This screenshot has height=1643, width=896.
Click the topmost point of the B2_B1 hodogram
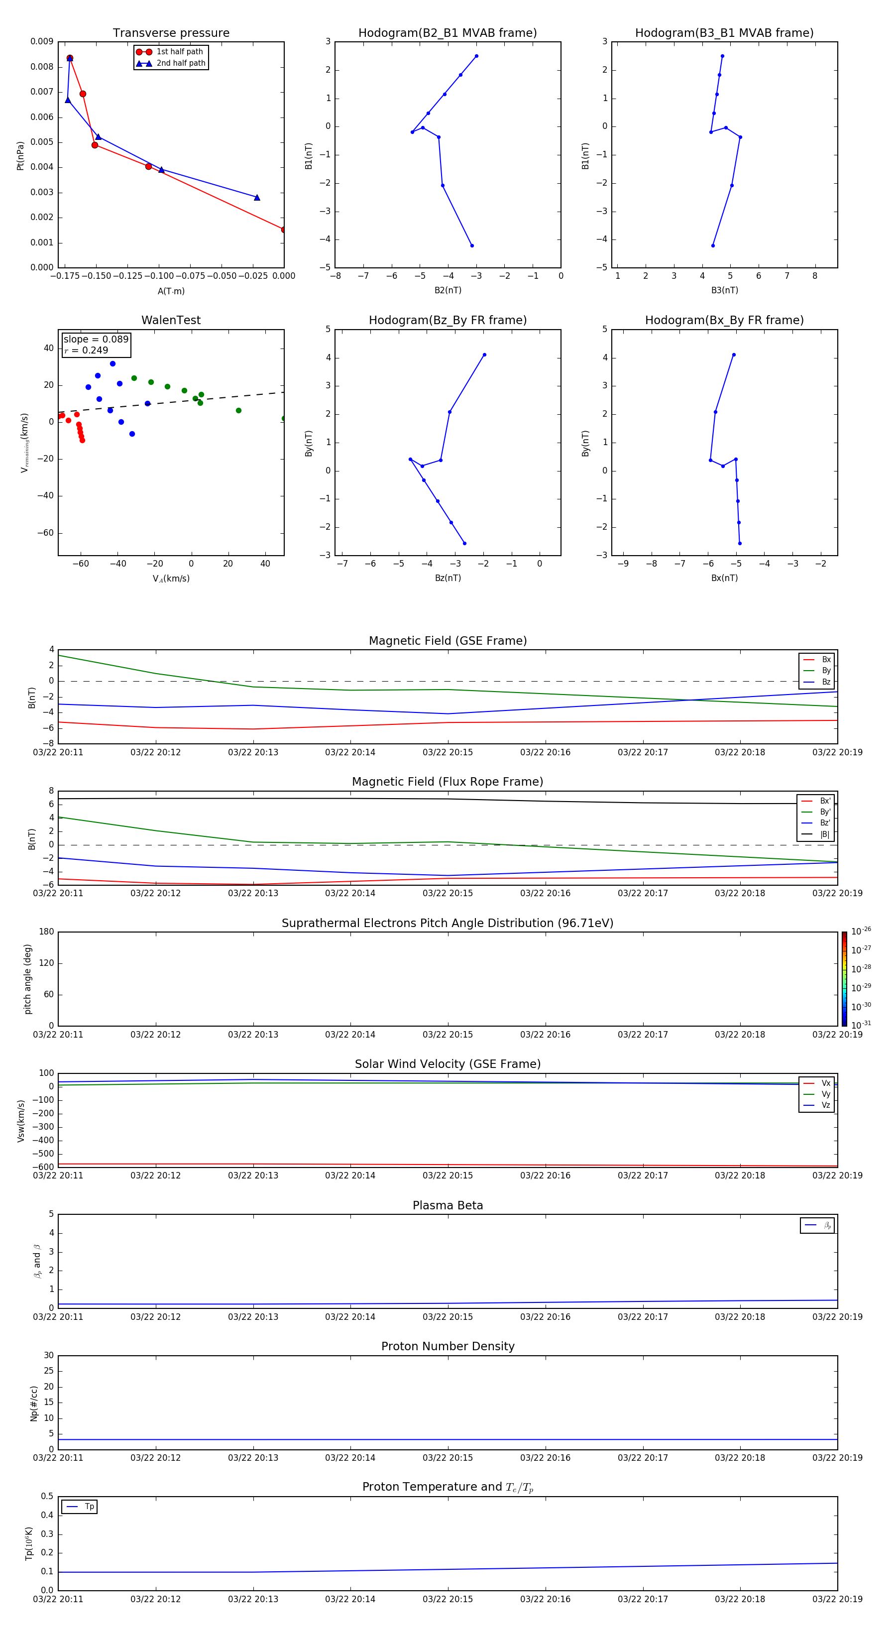[x=476, y=56]
